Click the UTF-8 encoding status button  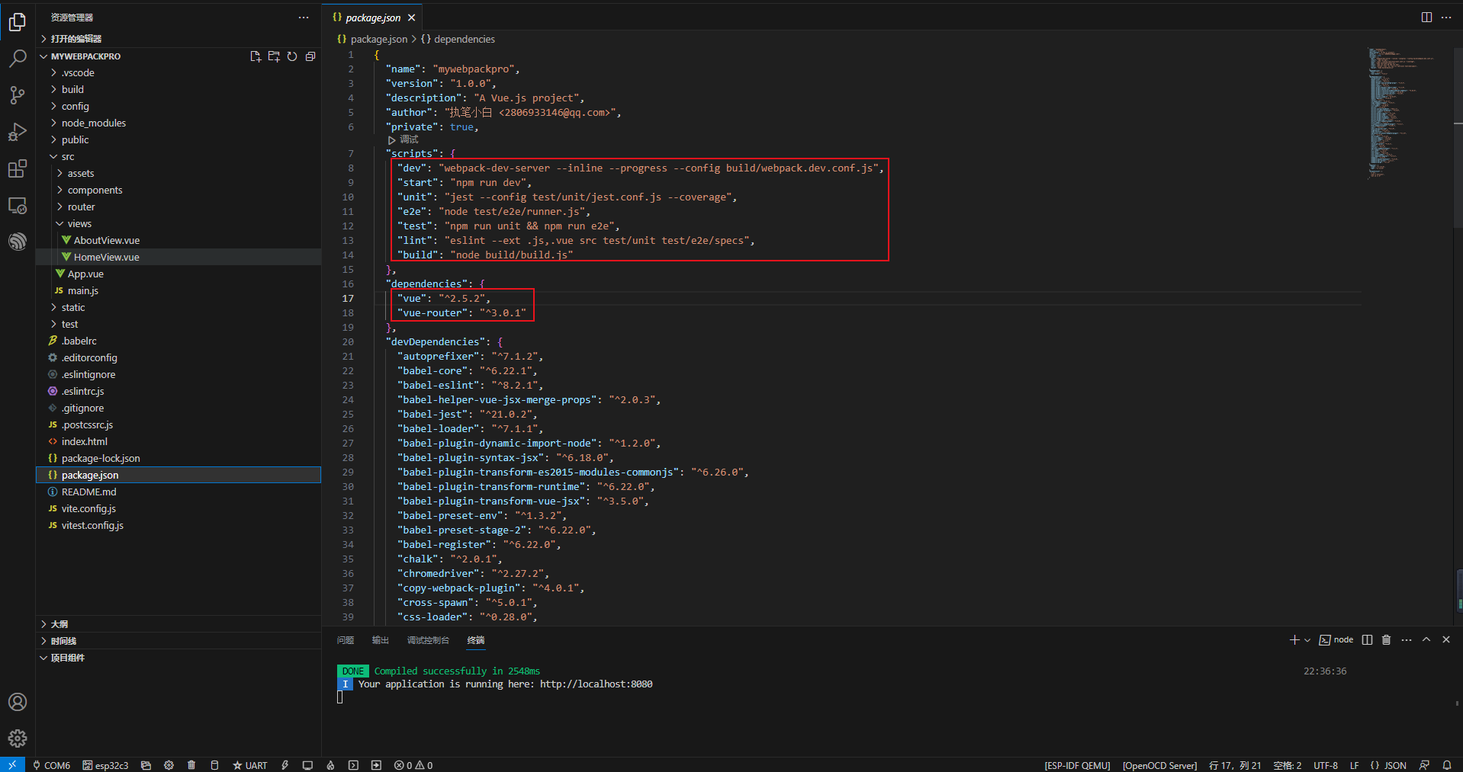1325,765
